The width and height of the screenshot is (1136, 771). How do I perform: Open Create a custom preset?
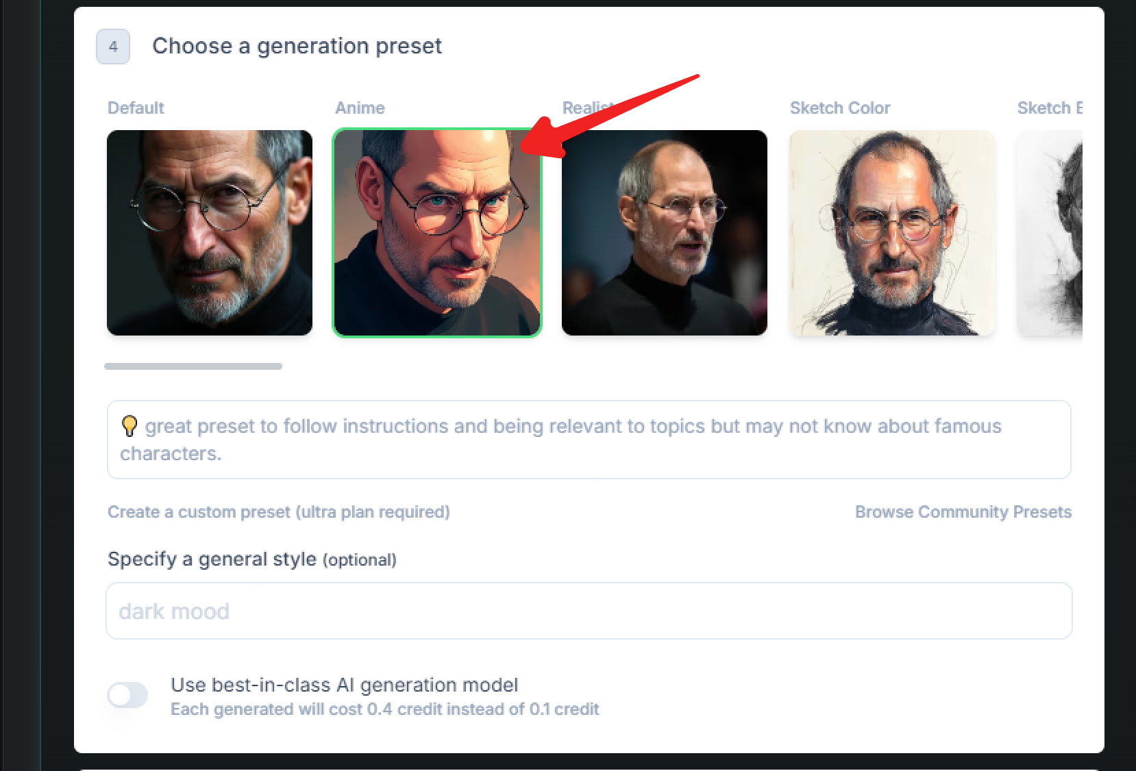[278, 511]
